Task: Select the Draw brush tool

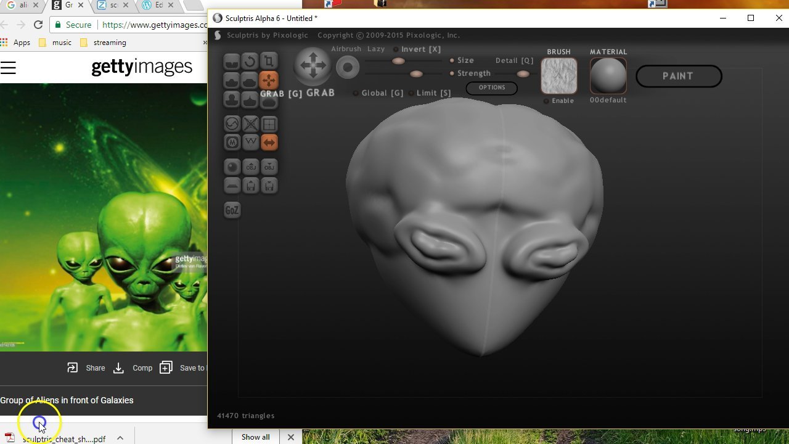Action: pyautogui.click(x=231, y=80)
